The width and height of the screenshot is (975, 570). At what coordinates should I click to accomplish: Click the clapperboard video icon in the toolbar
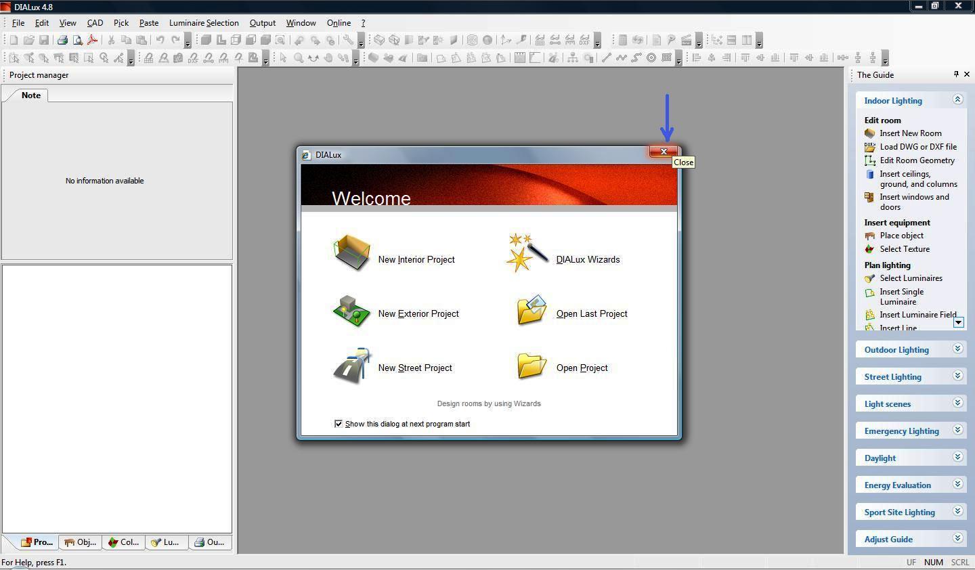coord(686,40)
